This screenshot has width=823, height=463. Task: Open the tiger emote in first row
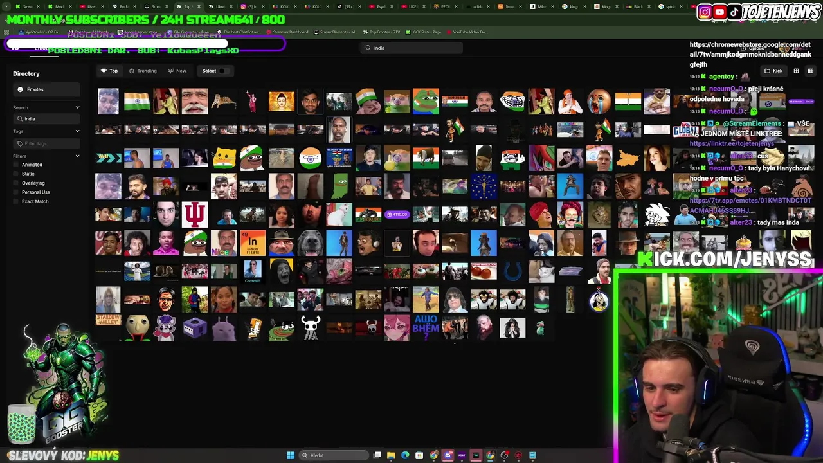(224, 102)
